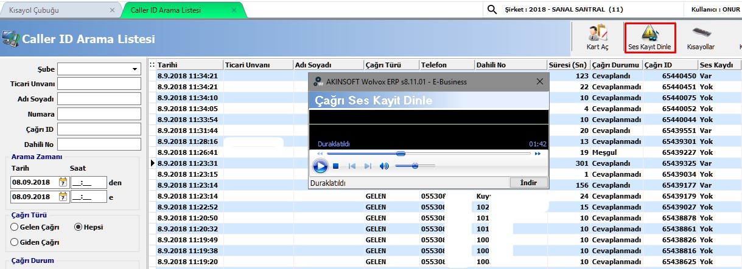The image size is (742, 269).
Task: Click the rewind arrows on seek bar
Action: [320, 154]
